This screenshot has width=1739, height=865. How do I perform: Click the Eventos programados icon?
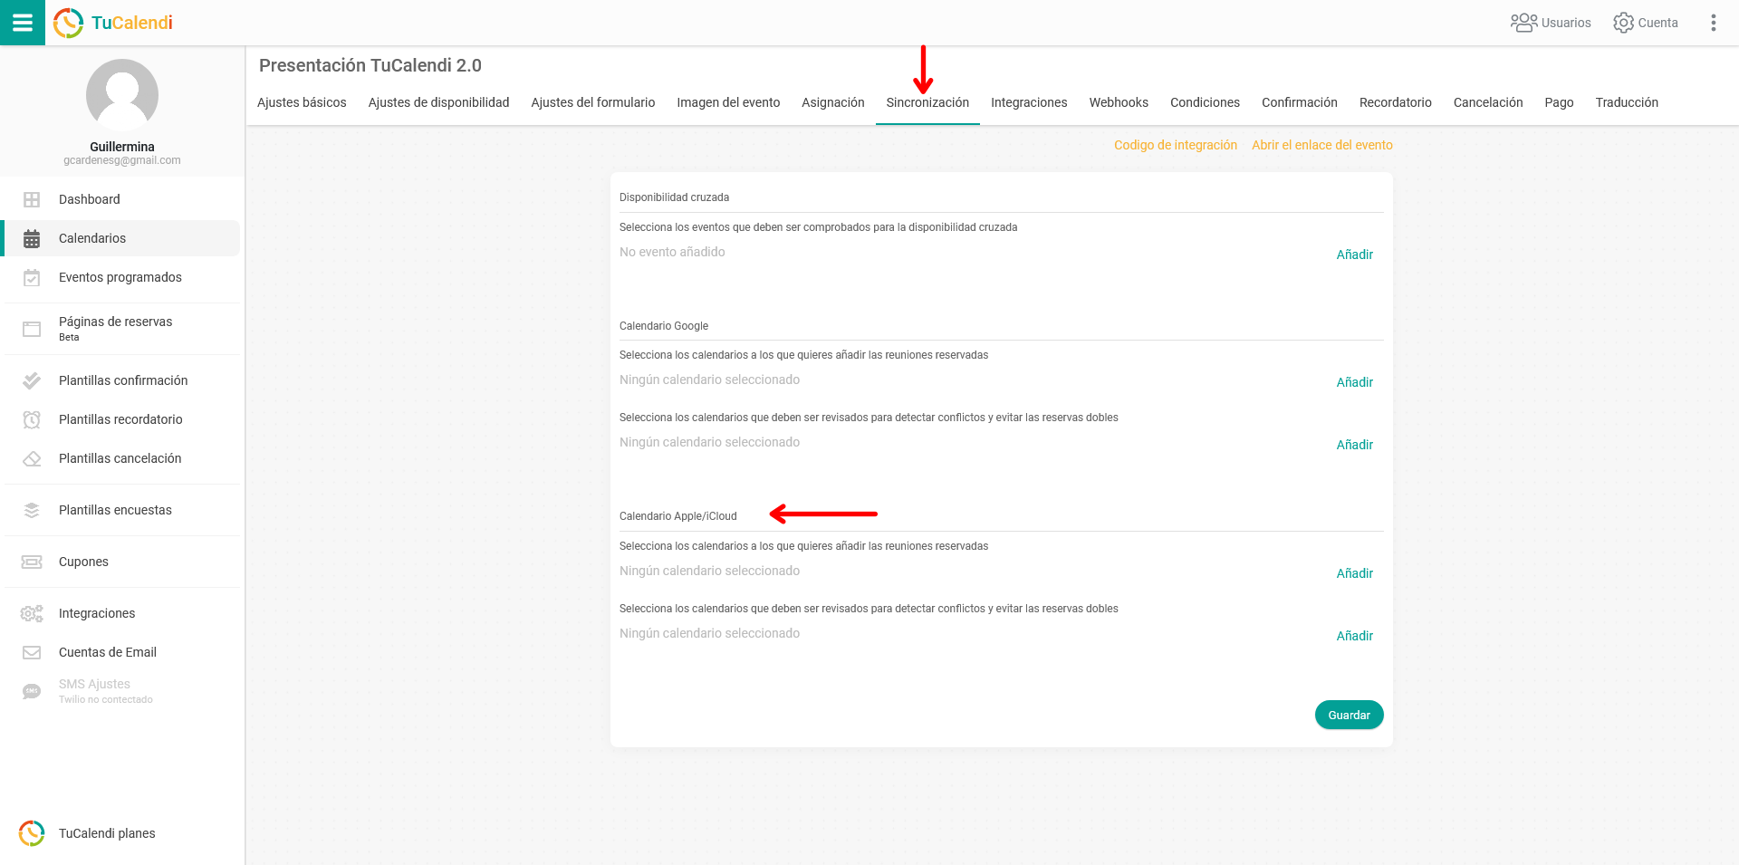point(32,277)
